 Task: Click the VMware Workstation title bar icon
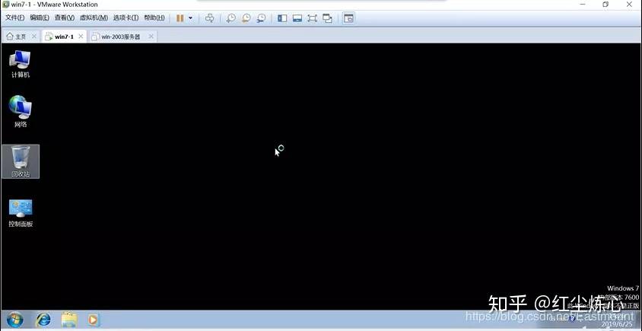(x=5, y=4)
